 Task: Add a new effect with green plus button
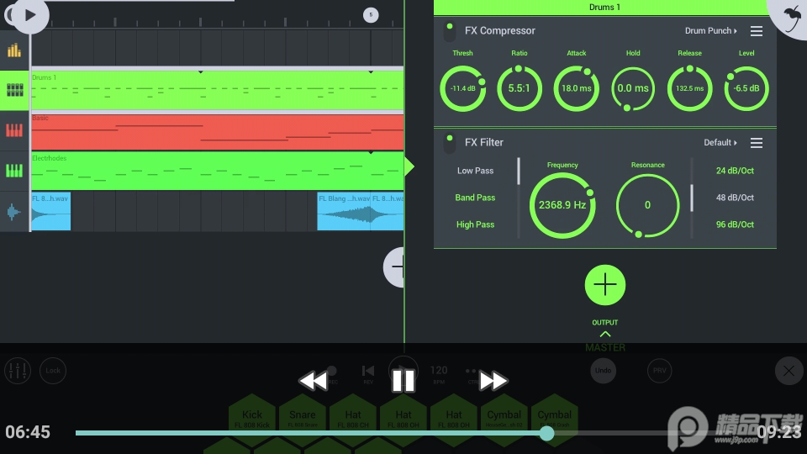click(604, 285)
